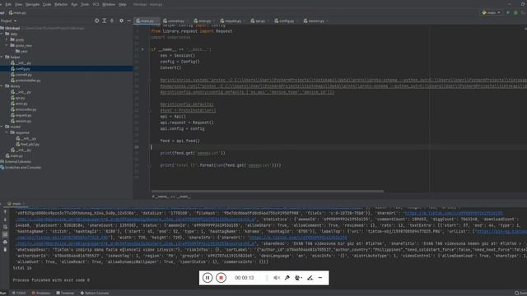
Task: Collapse the data folder in project tree
Action: [2, 34]
